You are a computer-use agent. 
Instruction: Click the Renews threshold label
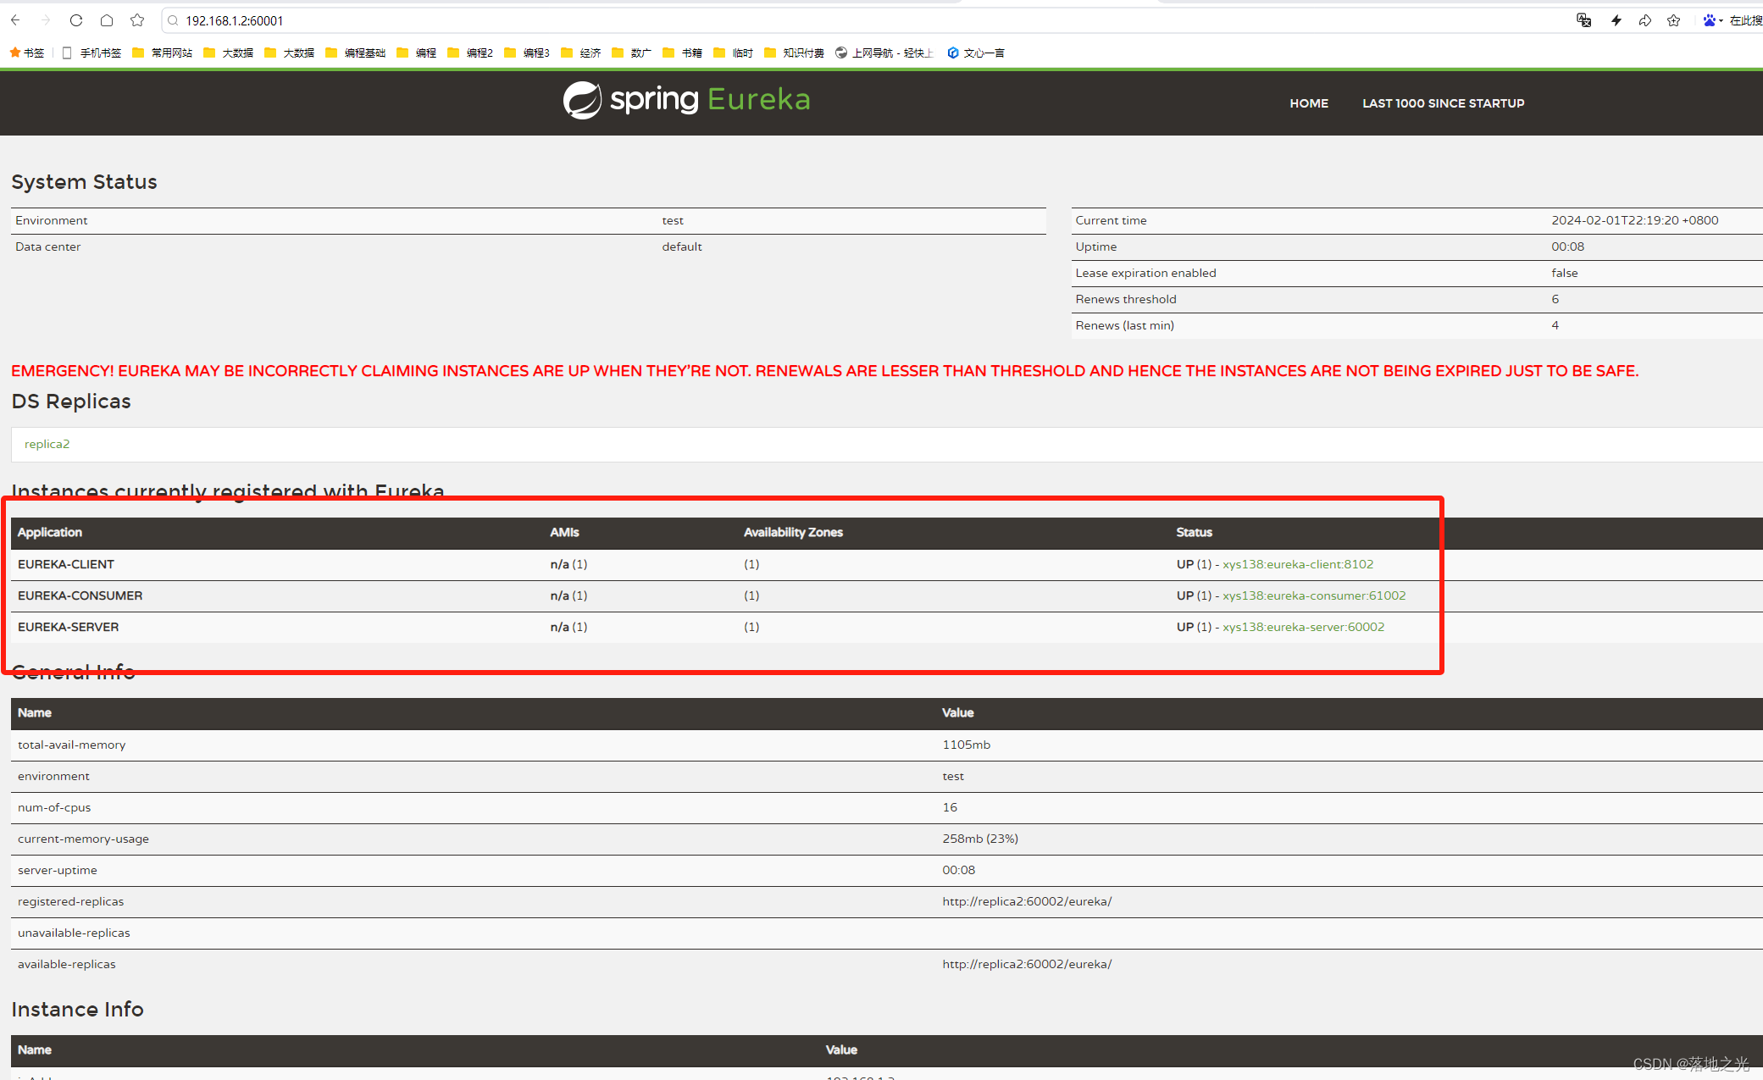[x=1126, y=299]
